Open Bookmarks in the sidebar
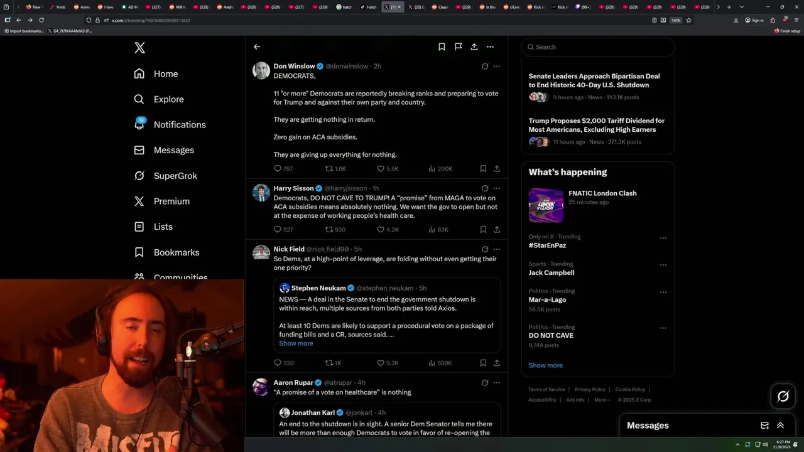Screen dimensions: 804x452 click(x=166, y=252)
